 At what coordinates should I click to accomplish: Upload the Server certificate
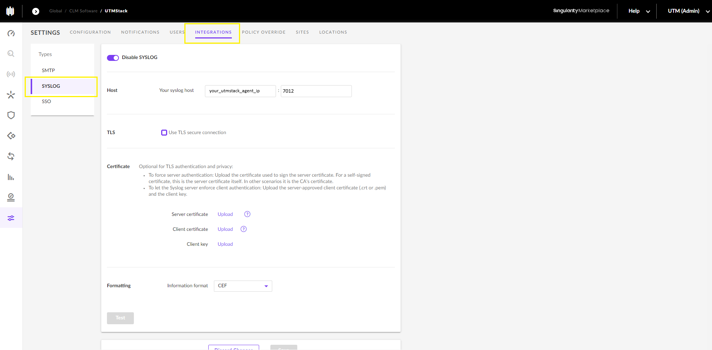pos(225,214)
